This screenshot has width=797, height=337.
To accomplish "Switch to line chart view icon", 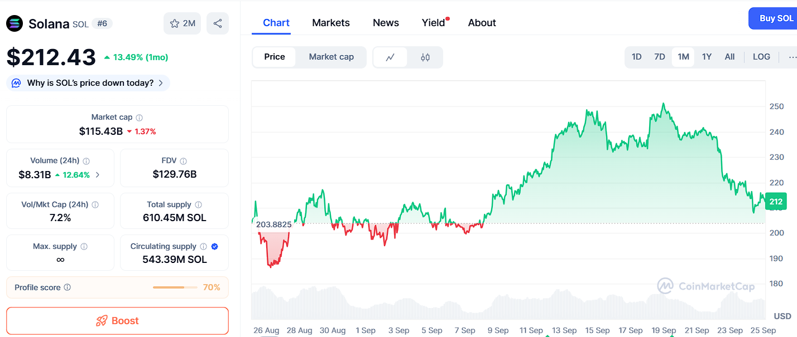I will 390,57.
